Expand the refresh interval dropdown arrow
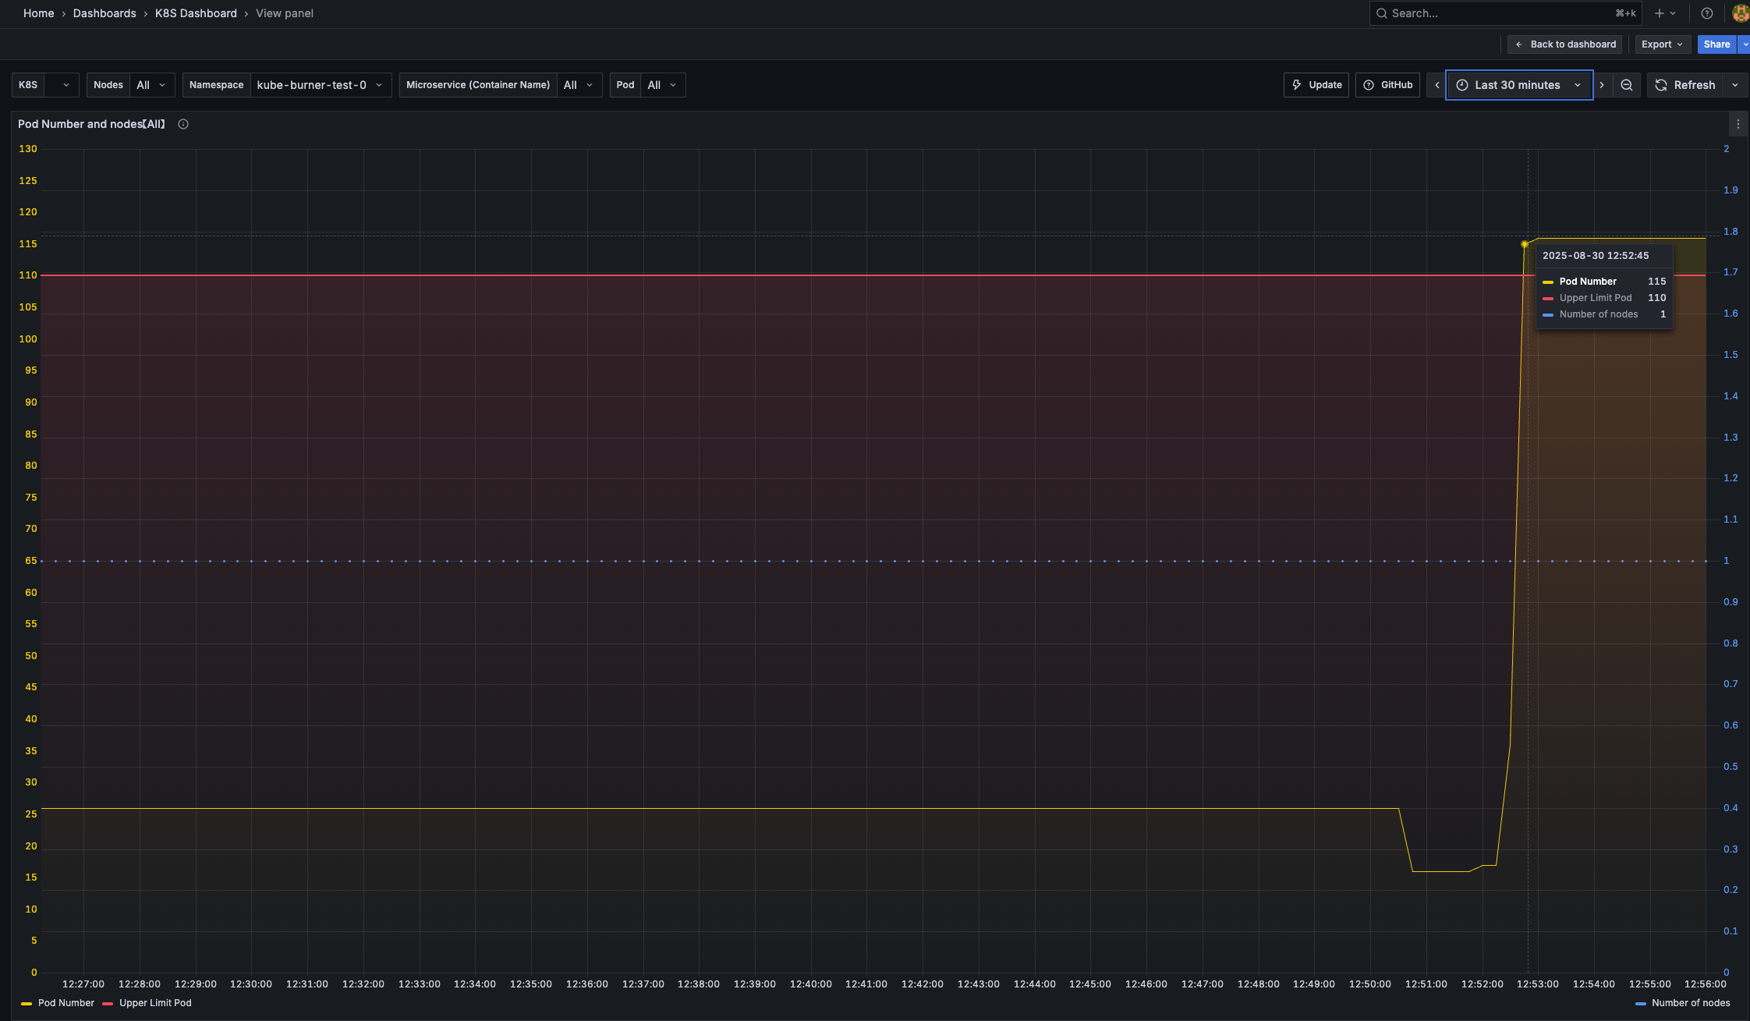The width and height of the screenshot is (1750, 1021). pos(1735,85)
